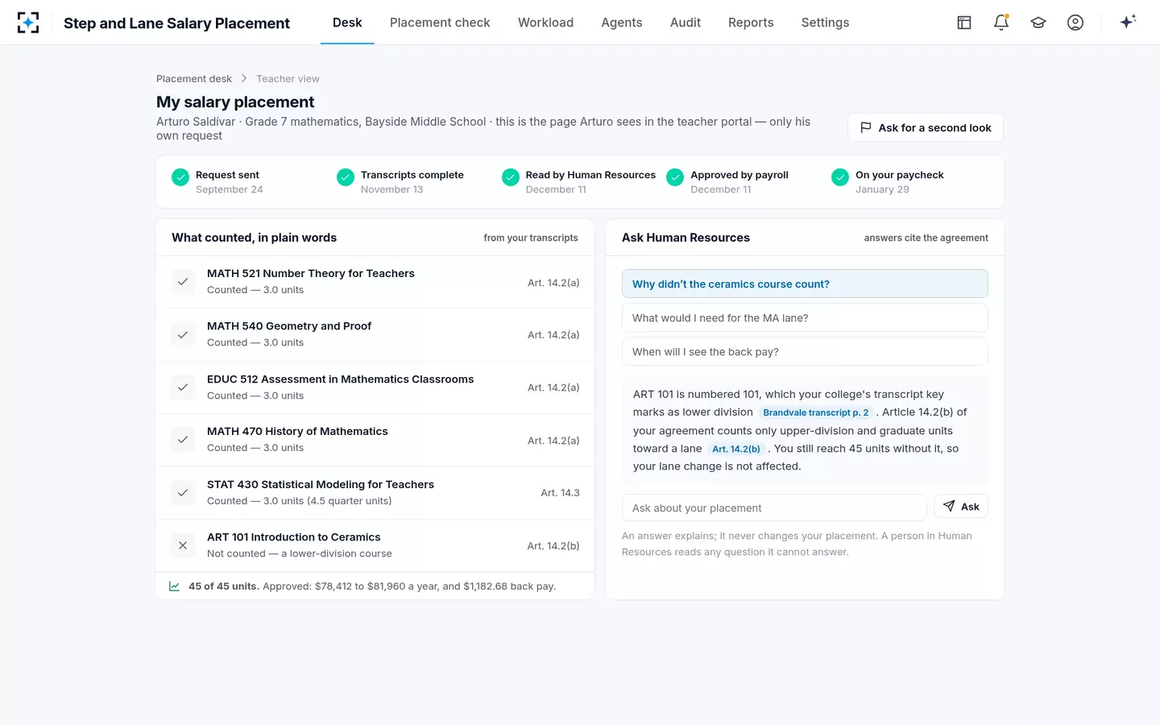Go to the Workload tab

point(545,23)
